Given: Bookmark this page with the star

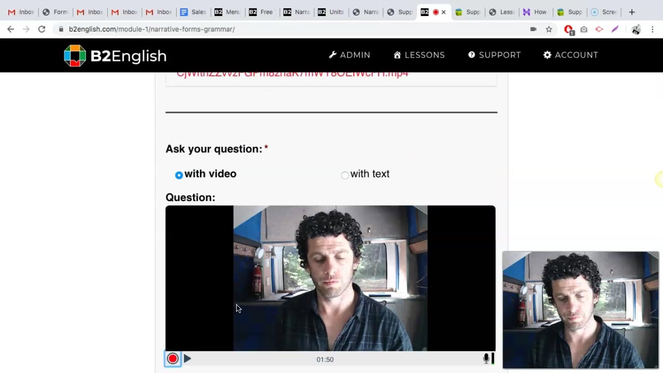Looking at the screenshot, I should 549,29.
